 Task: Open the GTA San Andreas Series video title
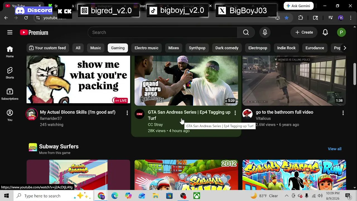189,115
